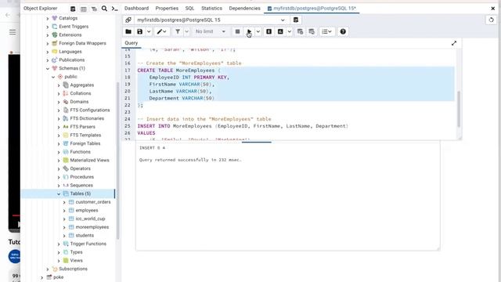
Task: Save the query file
Action: click(x=139, y=31)
